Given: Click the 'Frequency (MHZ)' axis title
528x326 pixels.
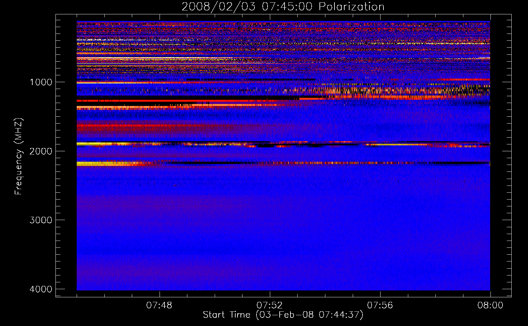Looking at the screenshot, I should (19, 156).
